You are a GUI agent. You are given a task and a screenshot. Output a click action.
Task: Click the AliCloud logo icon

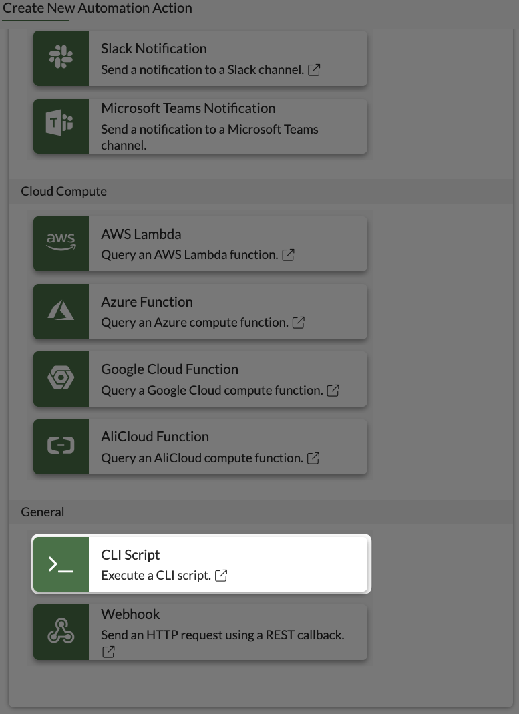tap(61, 445)
